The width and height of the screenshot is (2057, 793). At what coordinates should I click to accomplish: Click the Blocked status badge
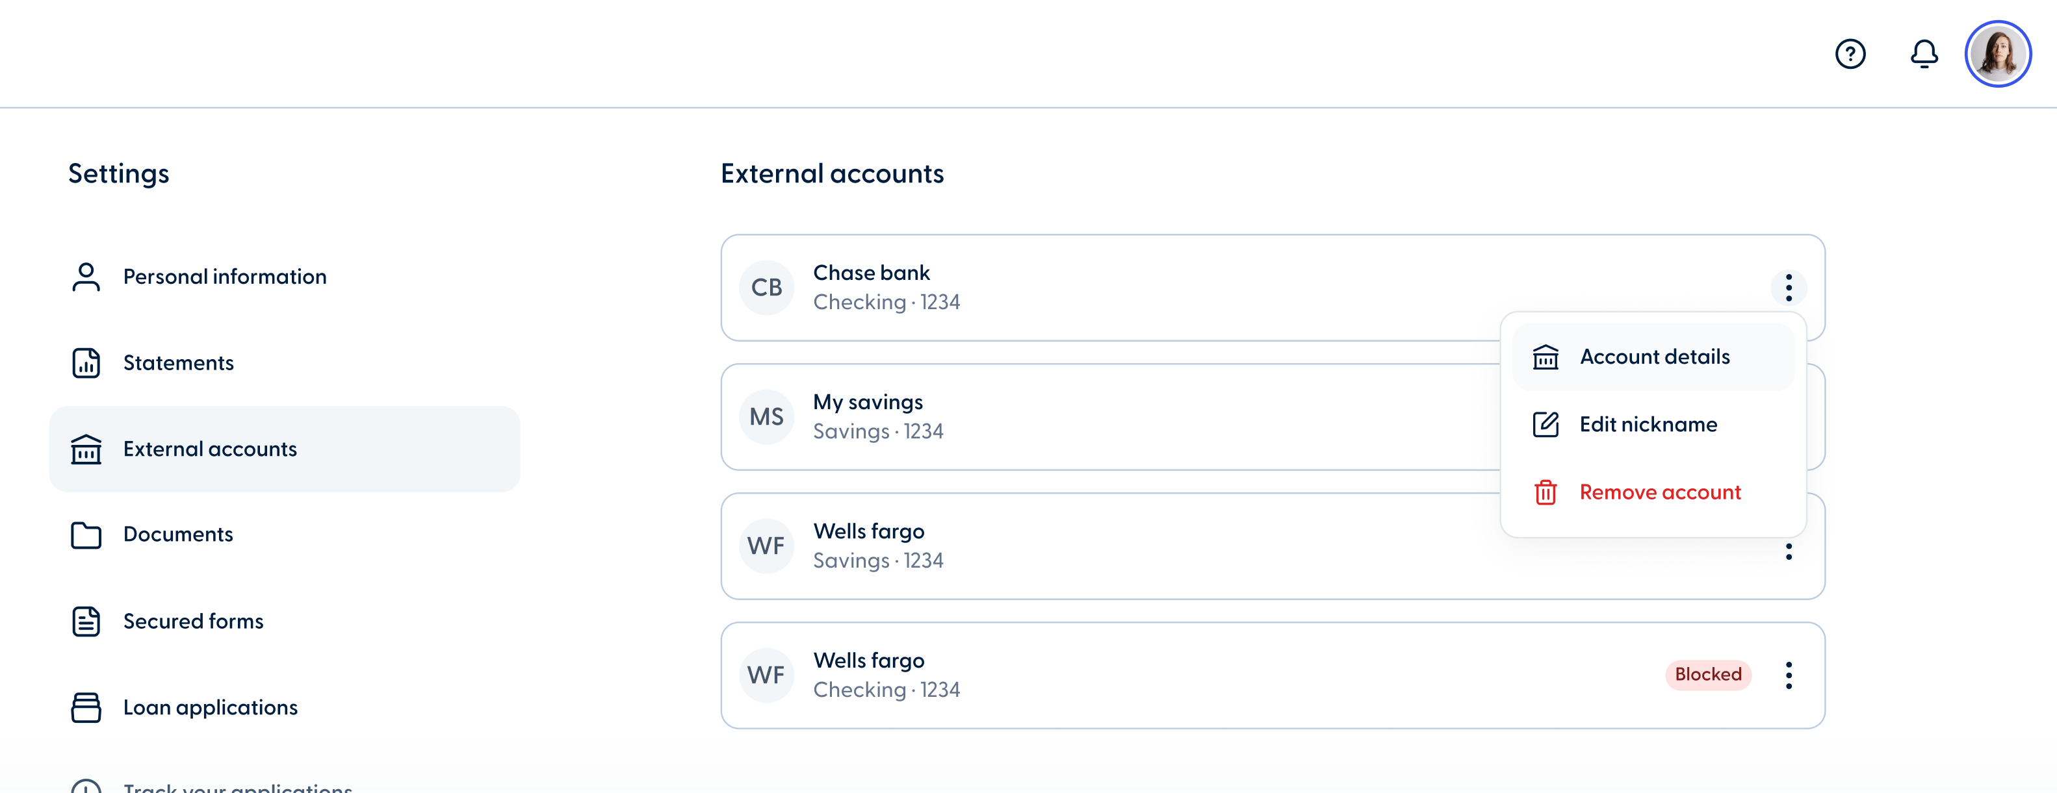[x=1708, y=674]
